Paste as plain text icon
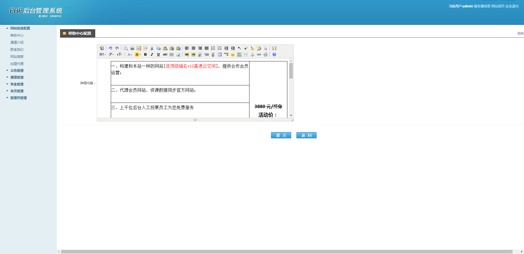 [x=172, y=48]
